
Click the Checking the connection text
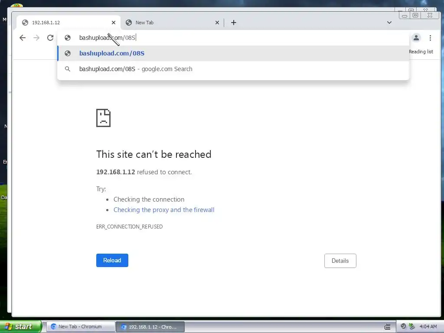point(149,199)
